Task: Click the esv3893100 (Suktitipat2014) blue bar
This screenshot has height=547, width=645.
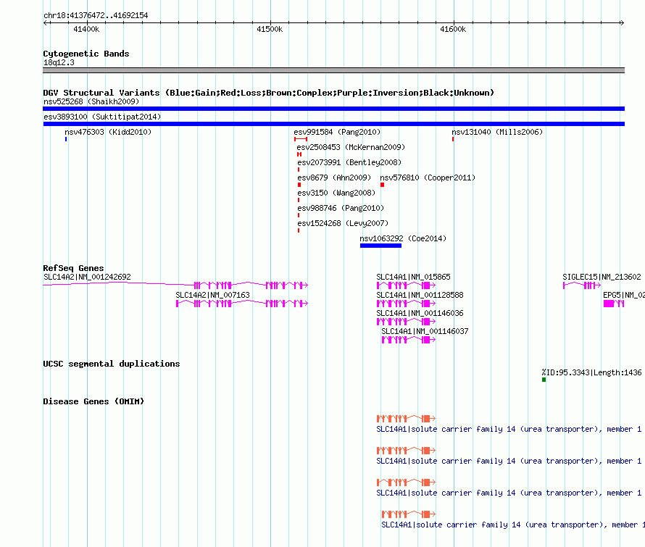Action: tap(333, 124)
